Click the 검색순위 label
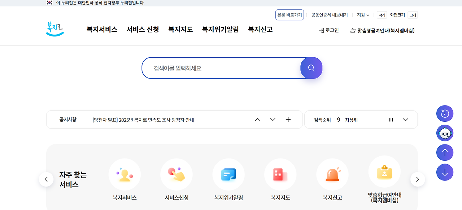Image resolution: width=462 pixels, height=210 pixels. point(322,120)
